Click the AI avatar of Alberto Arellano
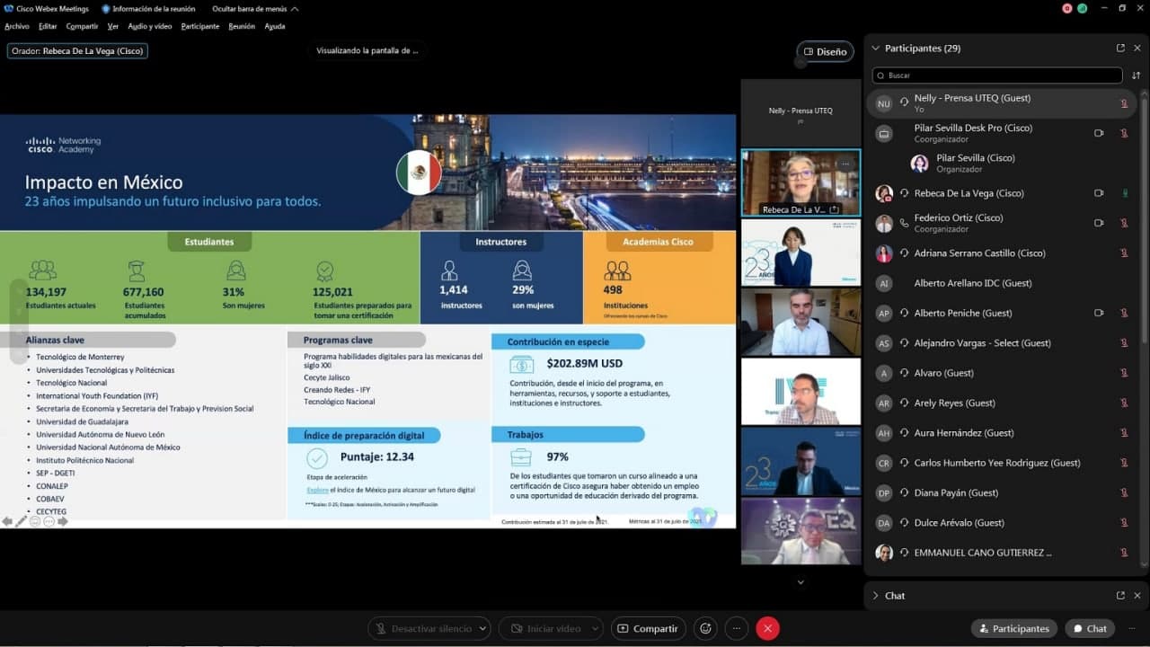The height and width of the screenshot is (647, 1150). tap(884, 283)
